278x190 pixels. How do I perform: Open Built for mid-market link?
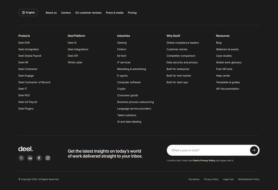pos(179,76)
